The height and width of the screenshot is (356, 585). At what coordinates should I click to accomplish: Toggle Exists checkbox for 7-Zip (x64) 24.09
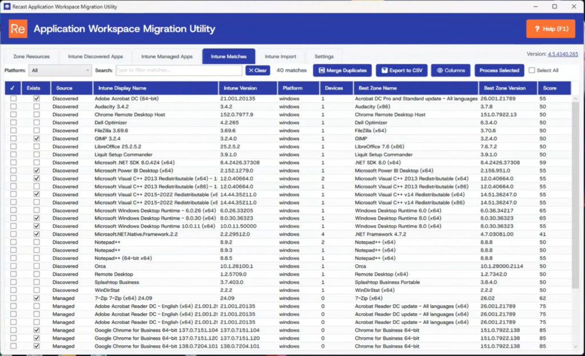pos(37,298)
